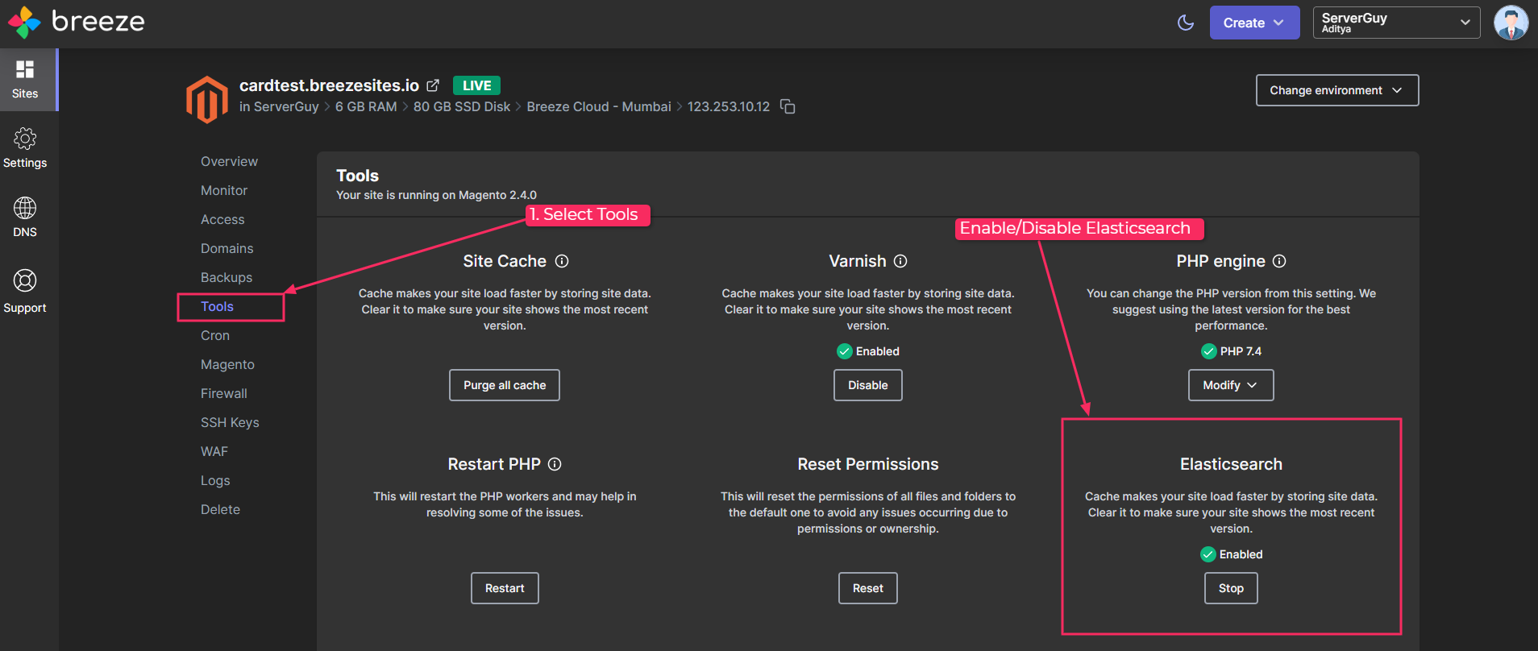Open DNS globe in the sidebar

[x=25, y=218]
